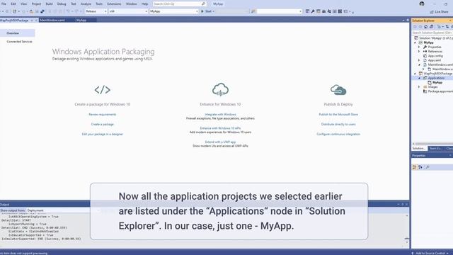Click the user account avatar icon

pos(422,4)
